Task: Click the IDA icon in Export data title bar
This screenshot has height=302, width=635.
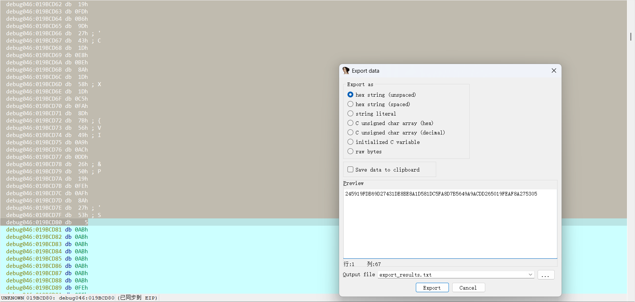Action: pos(346,71)
